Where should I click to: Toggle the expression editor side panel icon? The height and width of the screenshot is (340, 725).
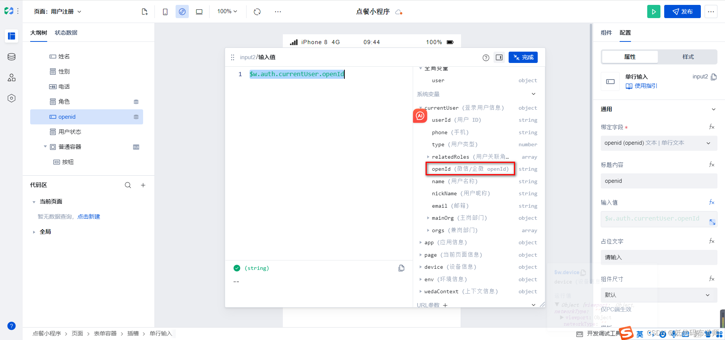(499, 57)
